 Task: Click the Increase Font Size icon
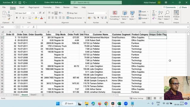tap(40, 13)
